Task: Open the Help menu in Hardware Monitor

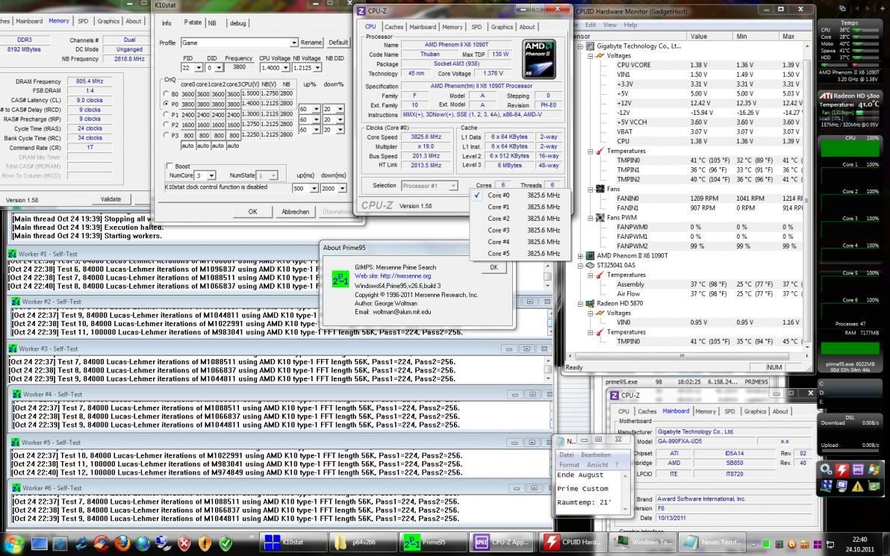Action: [x=631, y=25]
